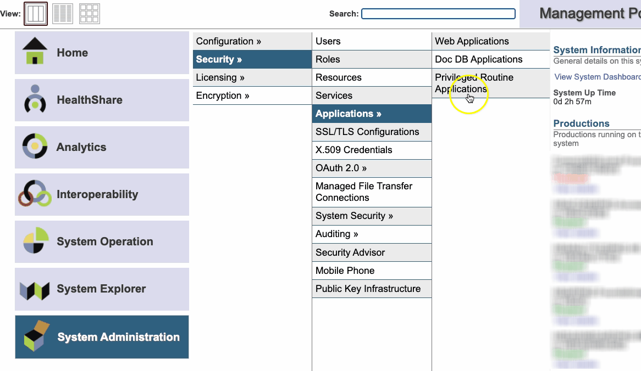Expand the System Security submenu
641x371 pixels.
pos(372,216)
